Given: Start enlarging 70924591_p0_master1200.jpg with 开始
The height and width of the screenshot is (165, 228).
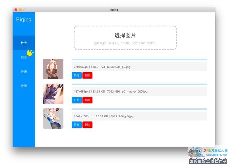Looking at the screenshot, I should 76,100.
